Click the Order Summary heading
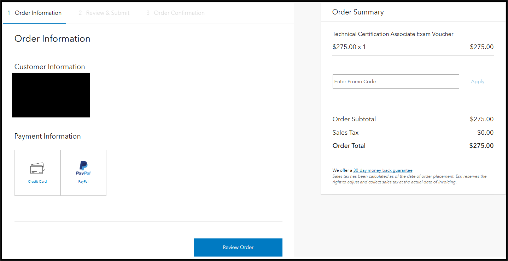This screenshot has width=508, height=261. point(358,12)
